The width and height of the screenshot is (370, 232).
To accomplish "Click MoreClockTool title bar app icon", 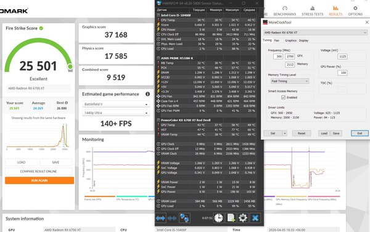I will tap(265, 22).
